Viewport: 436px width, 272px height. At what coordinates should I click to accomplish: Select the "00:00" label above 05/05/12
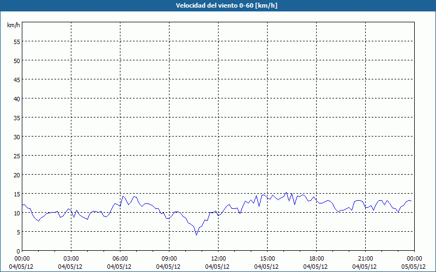[x=414, y=259]
